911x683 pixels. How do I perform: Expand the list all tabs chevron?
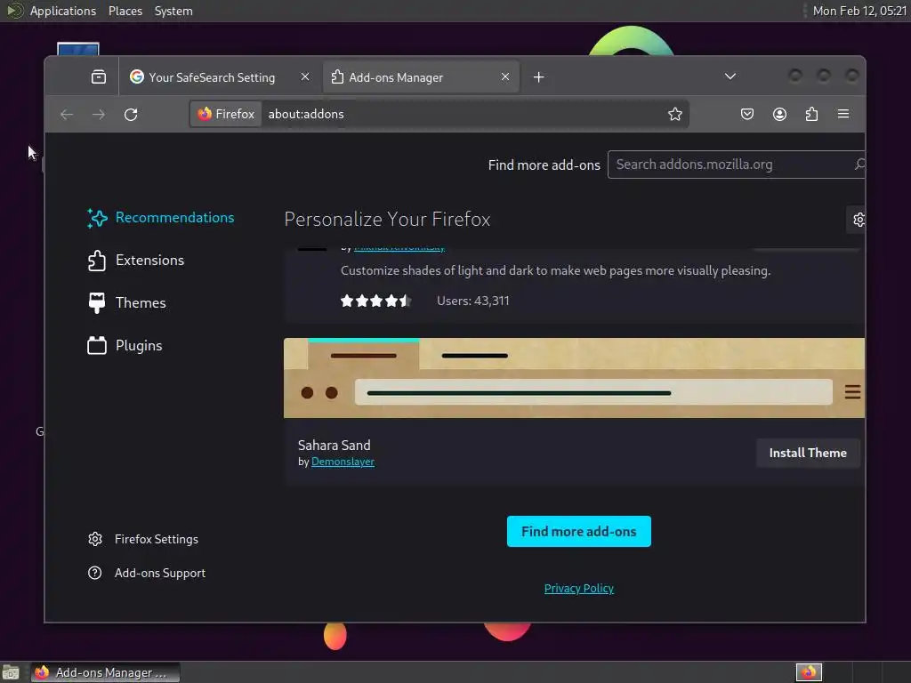730,76
